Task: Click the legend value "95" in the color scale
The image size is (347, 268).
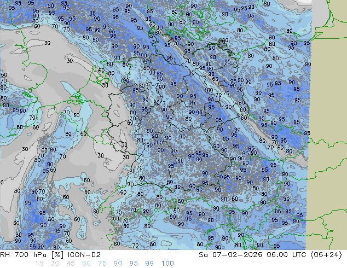Action: (x=134, y=264)
